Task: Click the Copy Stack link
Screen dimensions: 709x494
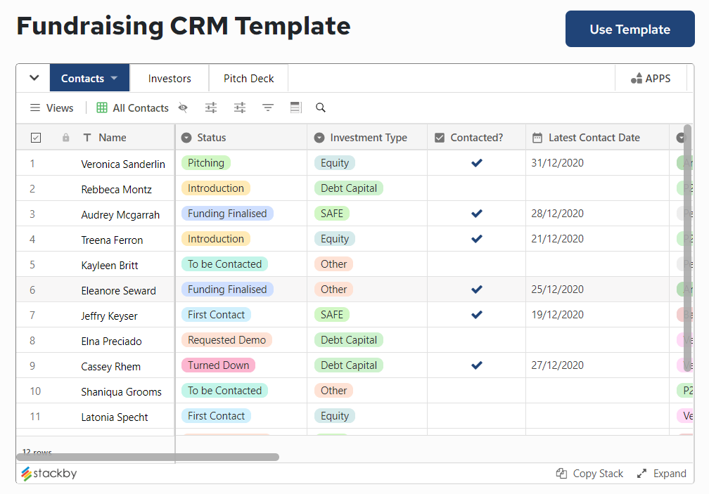Action: coord(589,473)
